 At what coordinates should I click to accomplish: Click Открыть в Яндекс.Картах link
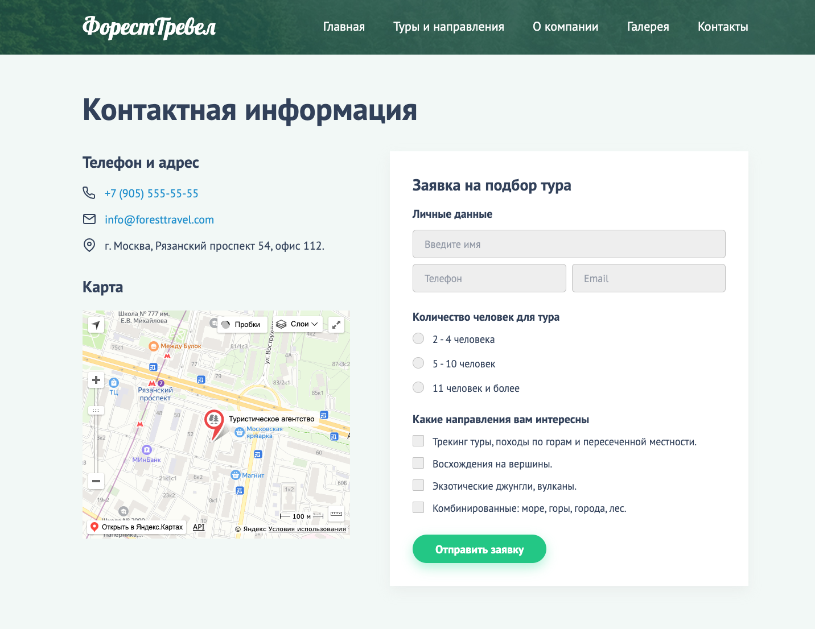pyautogui.click(x=137, y=527)
